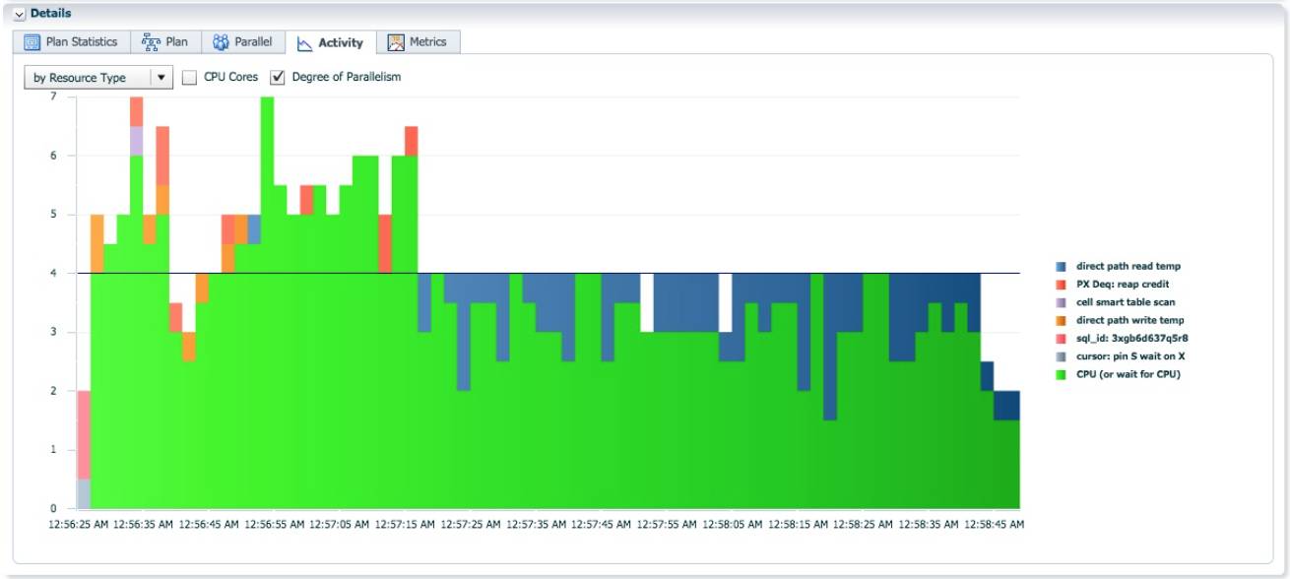Click the y-axis value 7

pos(53,96)
